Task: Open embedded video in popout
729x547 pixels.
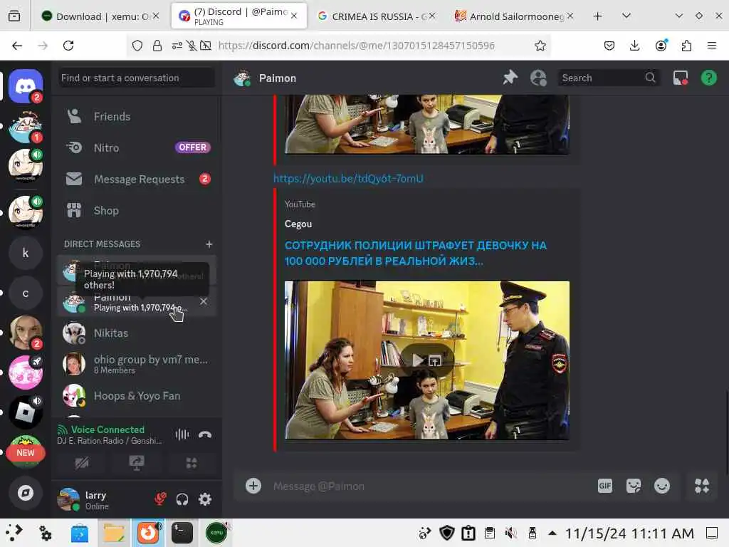Action: click(435, 360)
